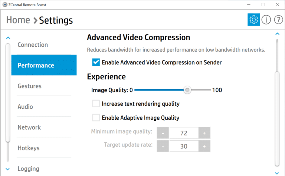Click sidebar scroll down chevron
Screen dimensions: 285x176
point(8,169)
